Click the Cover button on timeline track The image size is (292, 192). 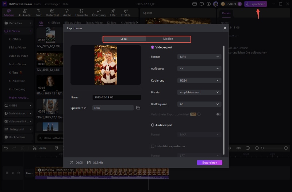coord(29,173)
